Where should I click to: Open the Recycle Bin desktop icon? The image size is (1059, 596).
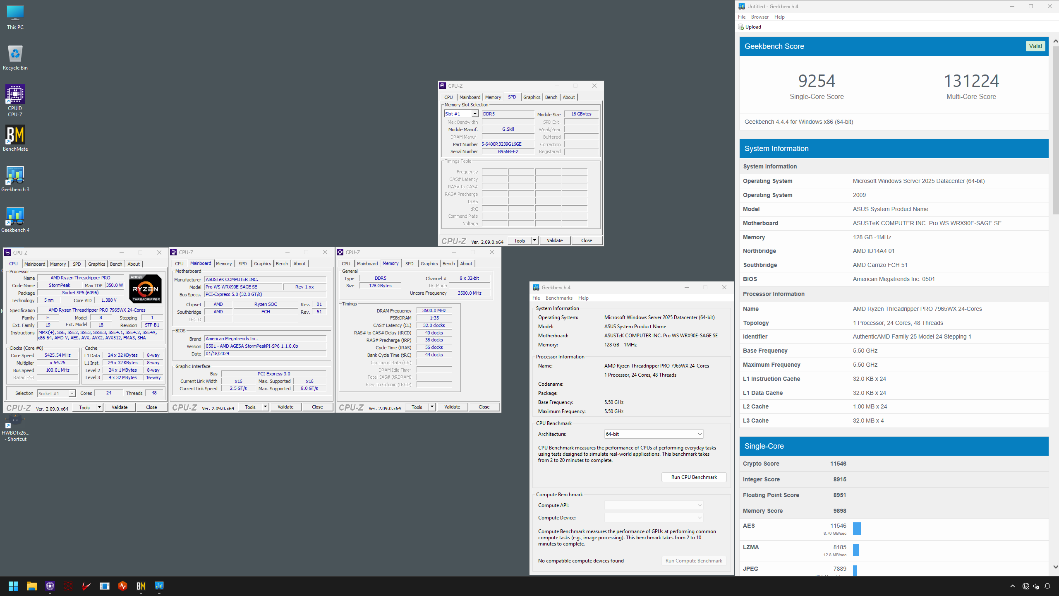15,58
